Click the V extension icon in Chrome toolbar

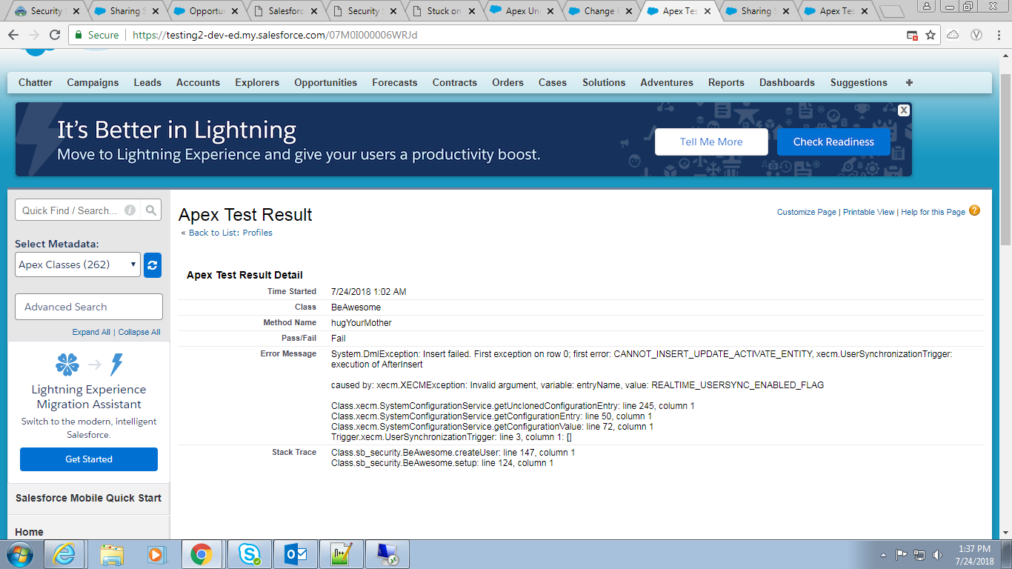tap(976, 35)
